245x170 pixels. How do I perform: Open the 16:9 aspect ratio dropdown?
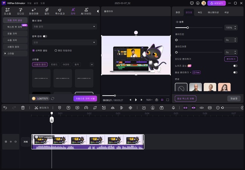click(150, 100)
